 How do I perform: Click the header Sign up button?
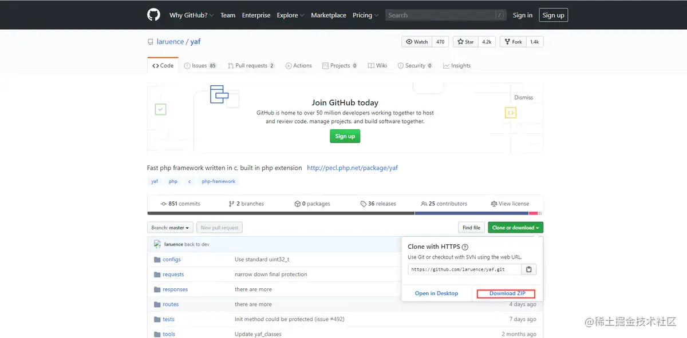[553, 15]
